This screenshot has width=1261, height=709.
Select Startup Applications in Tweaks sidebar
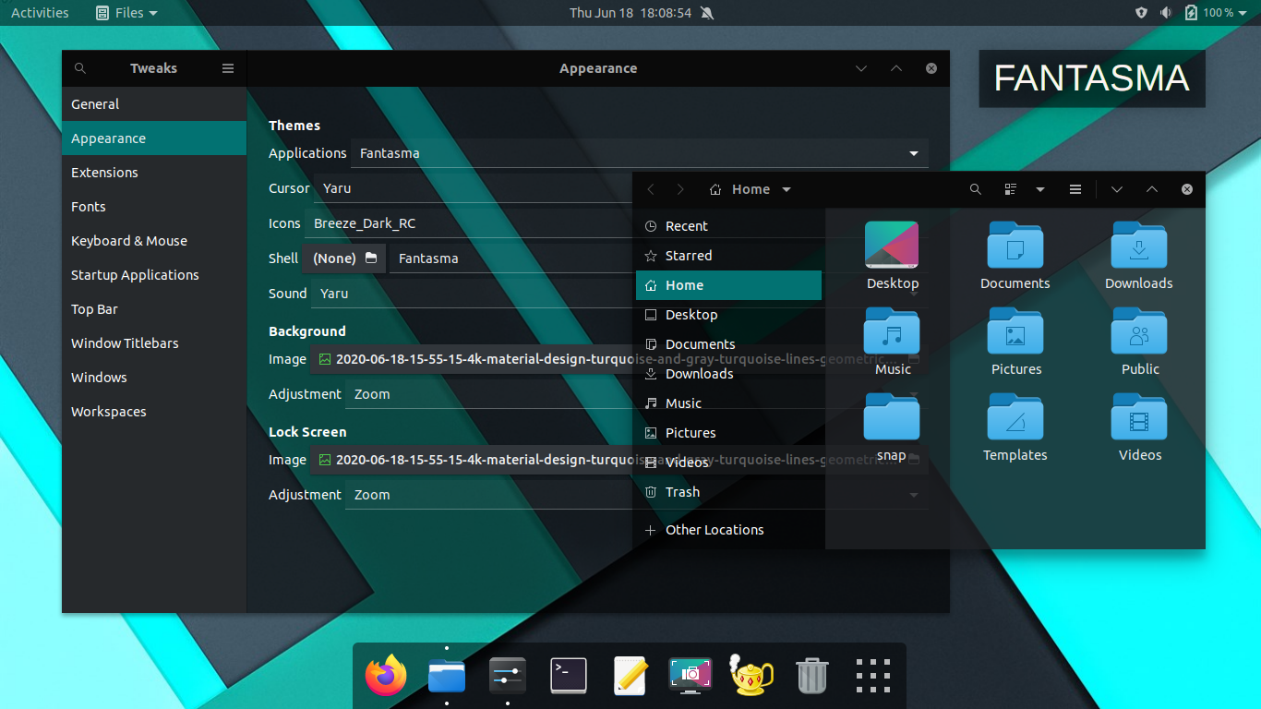pos(154,275)
